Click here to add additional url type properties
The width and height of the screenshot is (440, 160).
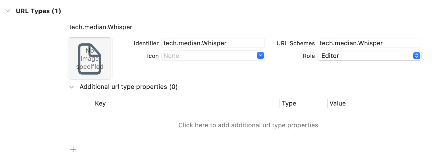(x=248, y=125)
